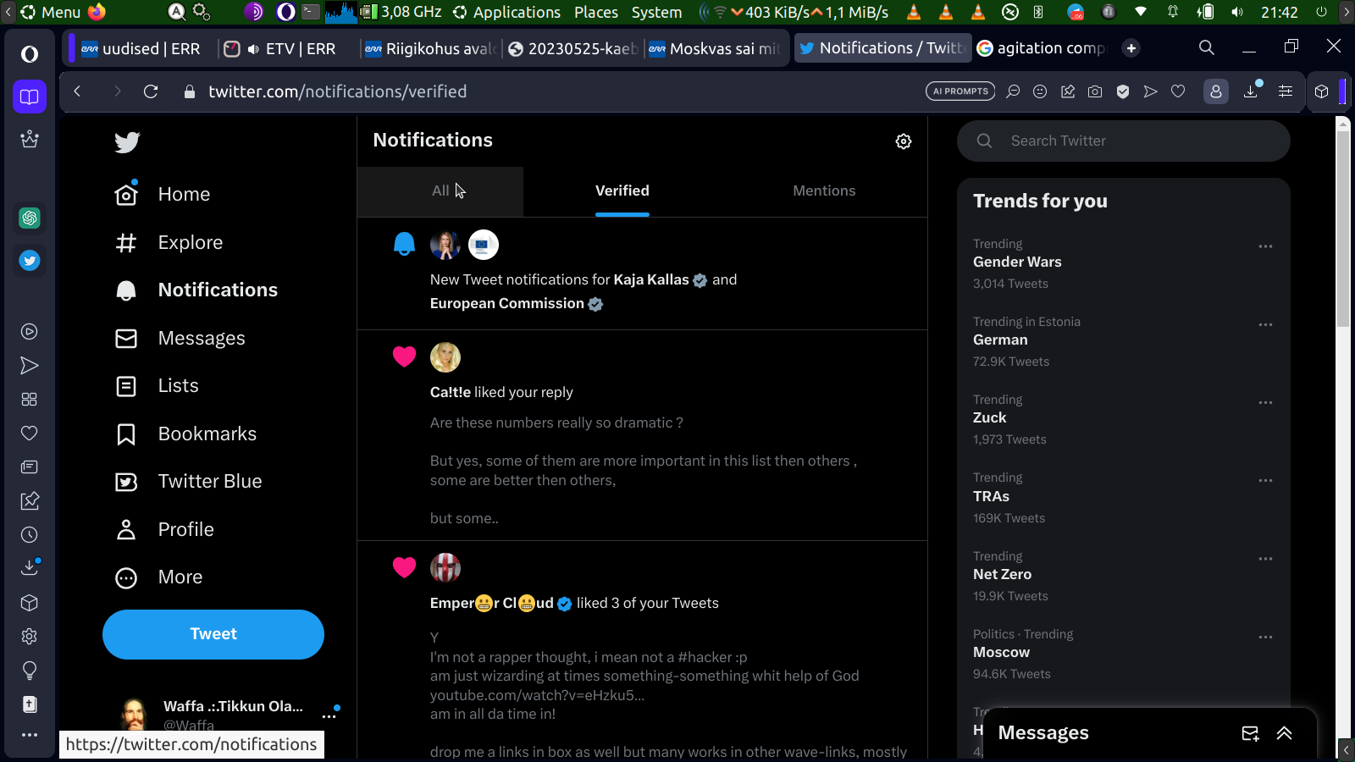
Task: Open ChatGPT in Opera sidebar
Action: [30, 218]
